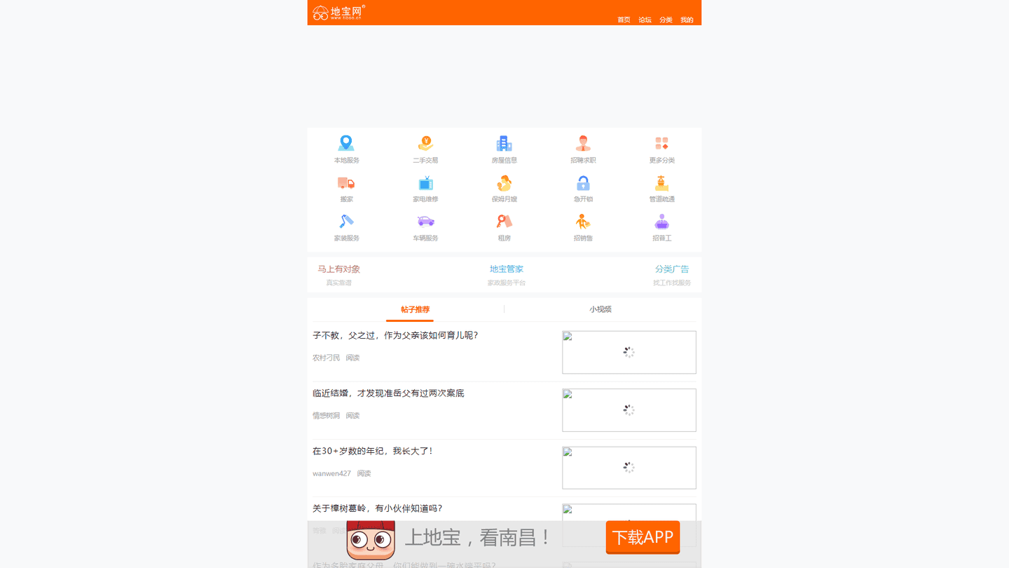Open the 马上有对象 link
The height and width of the screenshot is (568, 1009).
click(x=339, y=269)
